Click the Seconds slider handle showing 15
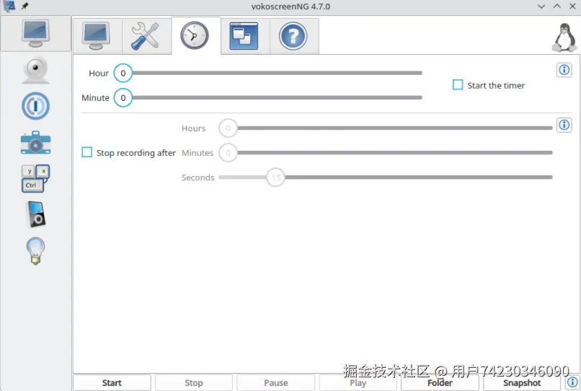 pos(275,177)
